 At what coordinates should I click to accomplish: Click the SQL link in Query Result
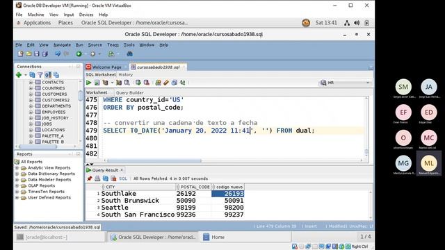[x=123, y=178]
